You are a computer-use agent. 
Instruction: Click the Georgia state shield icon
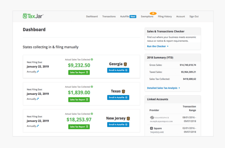(125, 64)
